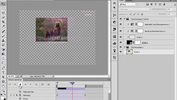177x100 pixels.
Task: Select the Brush tool
Action: 3,36
